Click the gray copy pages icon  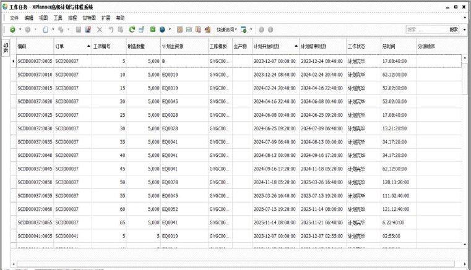click(61, 30)
